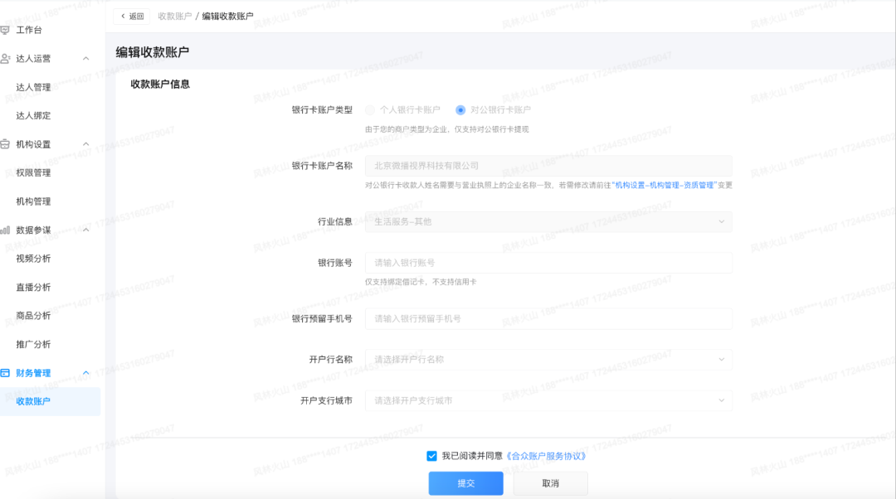This screenshot has width=896, height=499.
Task: Click the 提交 submit button
Action: tap(465, 483)
